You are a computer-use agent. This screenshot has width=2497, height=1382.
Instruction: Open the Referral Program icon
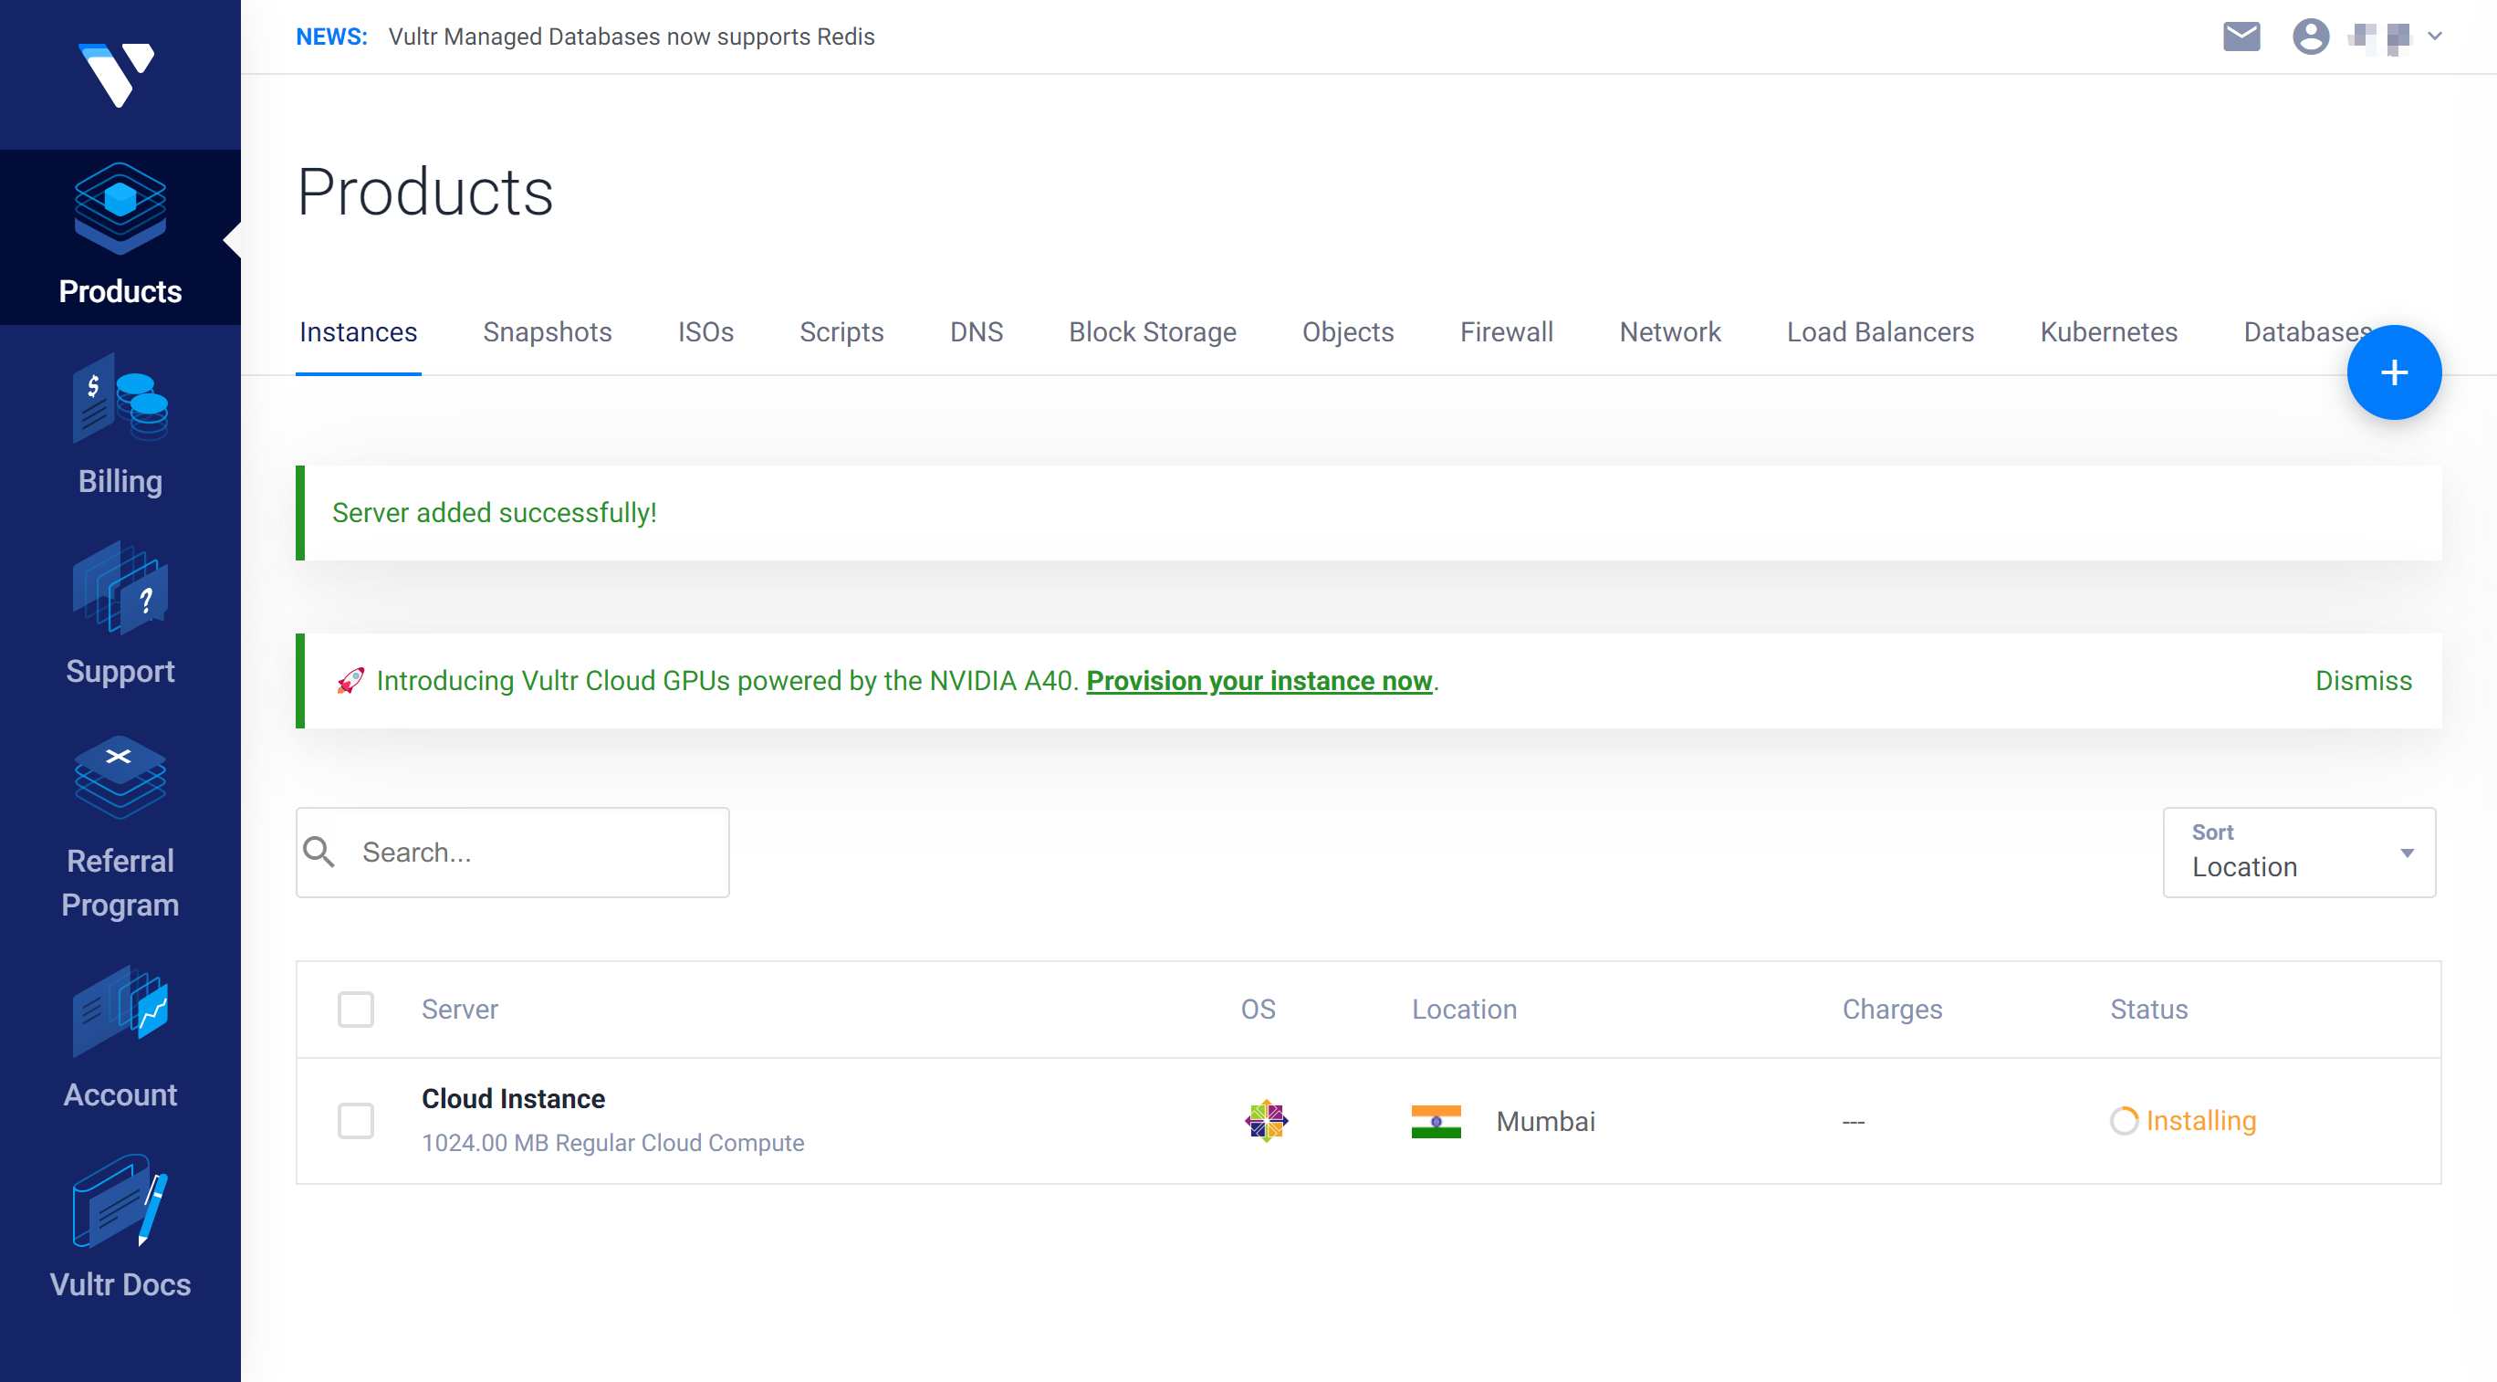(120, 777)
